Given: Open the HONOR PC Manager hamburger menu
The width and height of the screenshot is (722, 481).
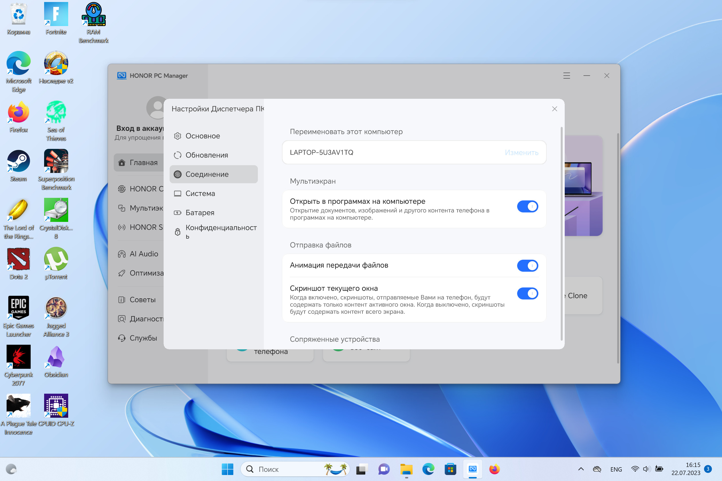Looking at the screenshot, I should (566, 76).
